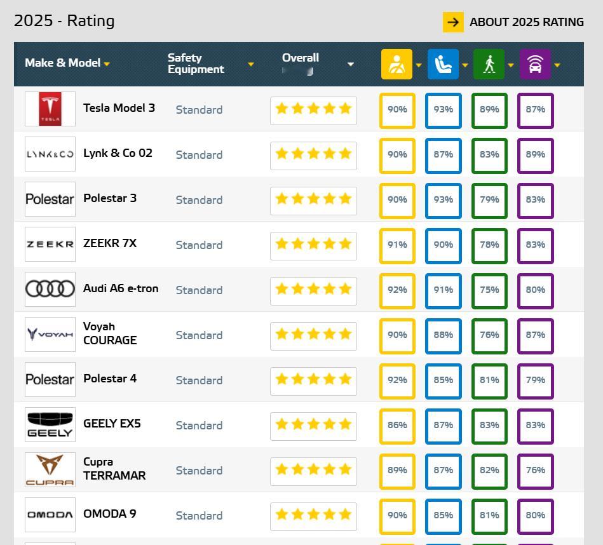603x545 pixels.
Task: Open the ABOUT 2025 RATING link
Action: [527, 22]
